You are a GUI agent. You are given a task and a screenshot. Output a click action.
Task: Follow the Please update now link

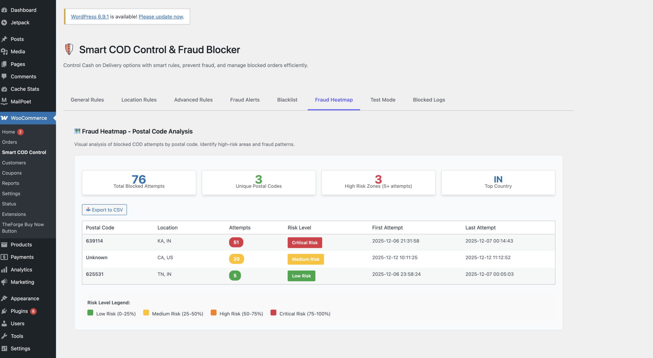[x=161, y=17]
